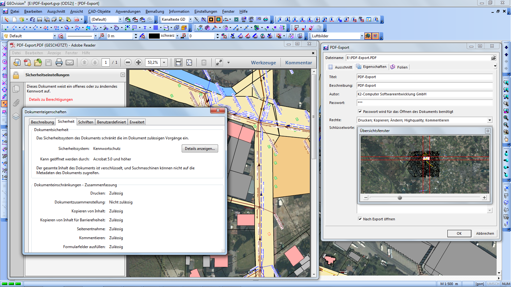Screen dimensions: 511x287
Task: Open the Default layer dropdown
Action: pyautogui.click(x=55, y=36)
